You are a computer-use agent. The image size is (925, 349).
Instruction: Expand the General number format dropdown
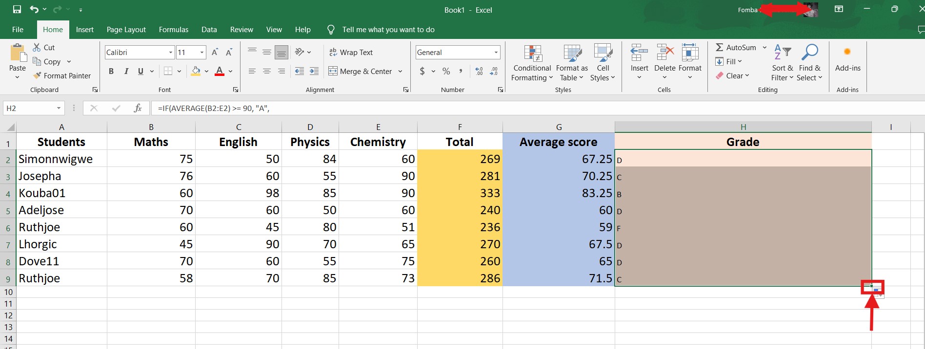click(496, 53)
